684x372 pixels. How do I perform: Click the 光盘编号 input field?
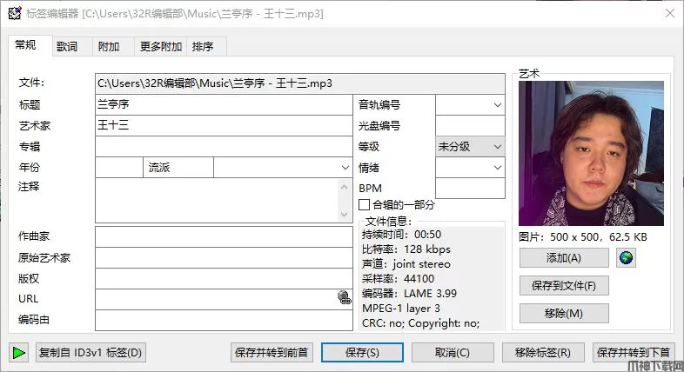coord(470,125)
